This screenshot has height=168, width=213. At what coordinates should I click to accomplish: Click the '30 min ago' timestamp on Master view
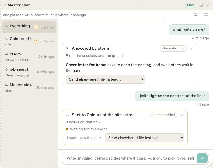[45, 87]
